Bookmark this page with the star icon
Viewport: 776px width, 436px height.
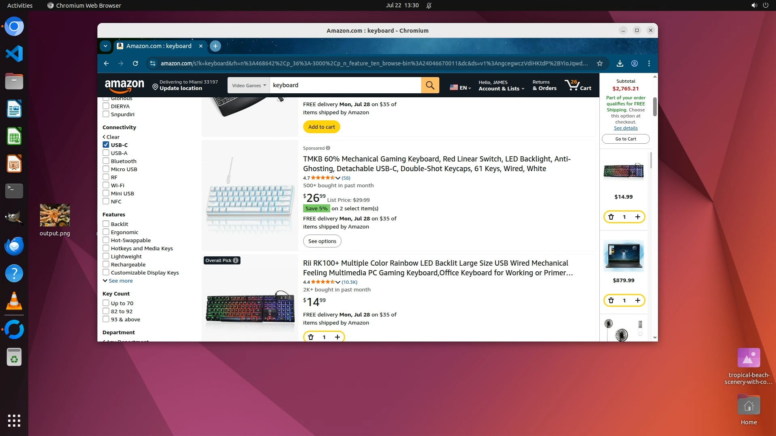(x=600, y=63)
